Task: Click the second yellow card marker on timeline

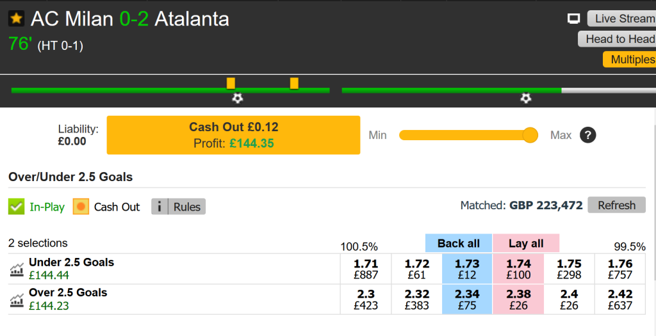Action: click(x=294, y=83)
